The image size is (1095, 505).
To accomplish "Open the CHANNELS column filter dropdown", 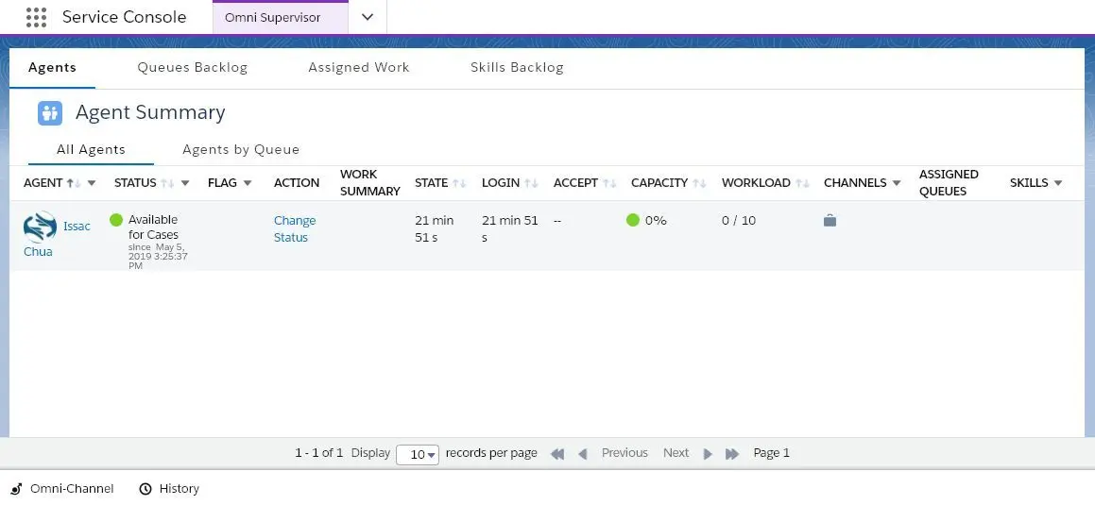I will (x=897, y=183).
